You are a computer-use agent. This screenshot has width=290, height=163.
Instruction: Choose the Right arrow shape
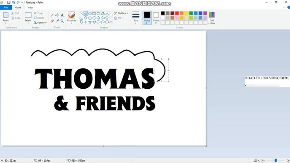point(98,18)
